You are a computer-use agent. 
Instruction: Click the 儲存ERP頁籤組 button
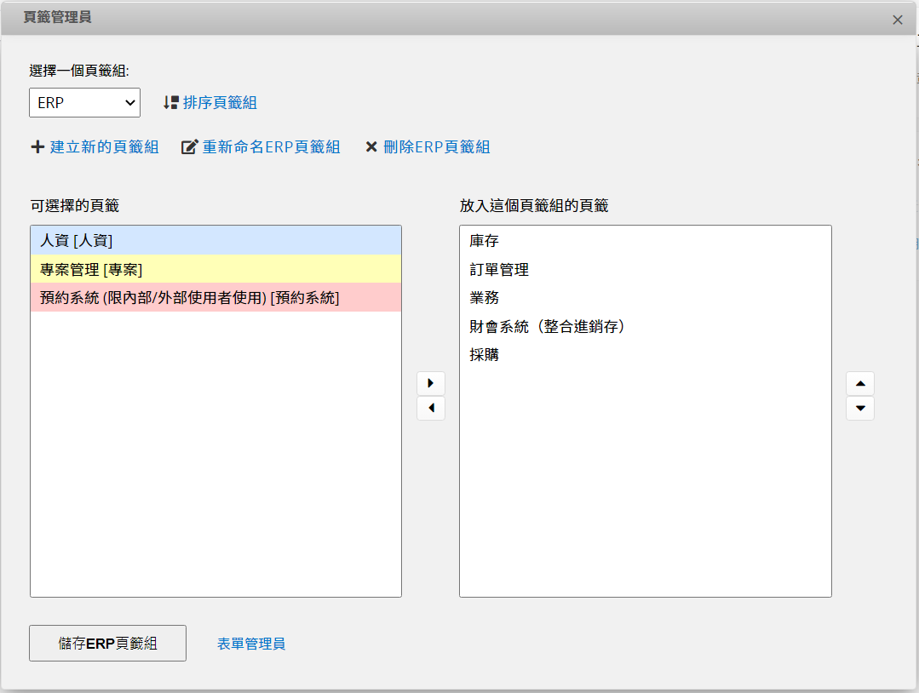pos(108,644)
